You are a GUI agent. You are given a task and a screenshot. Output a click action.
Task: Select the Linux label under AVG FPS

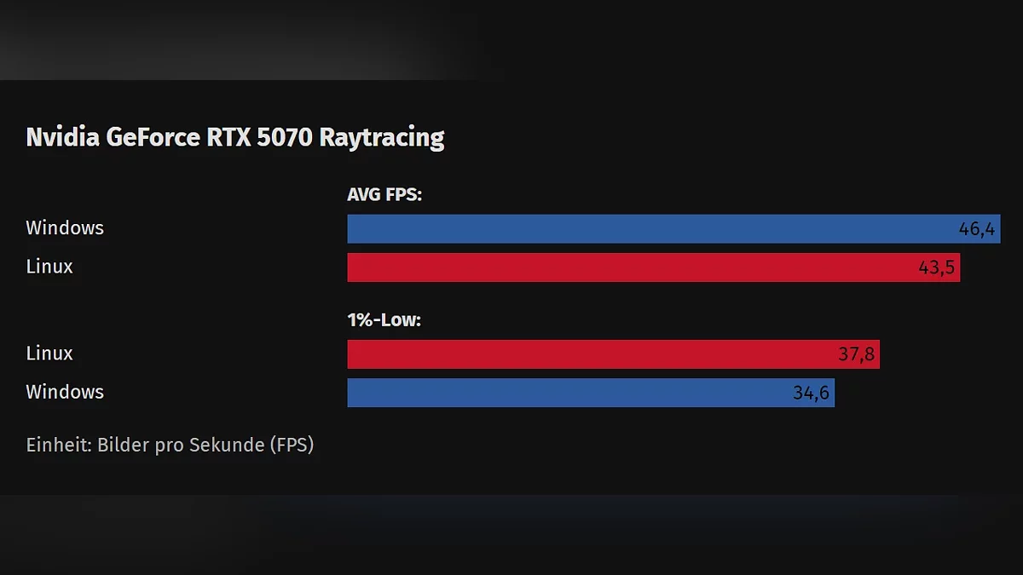click(49, 267)
